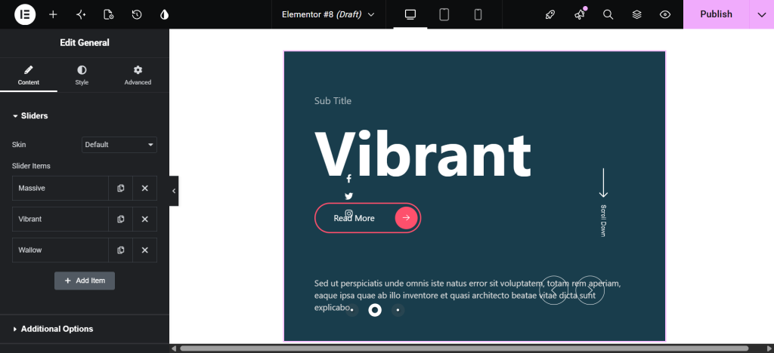
Task: Open the Publish options dropdown arrow
Action: click(x=761, y=14)
